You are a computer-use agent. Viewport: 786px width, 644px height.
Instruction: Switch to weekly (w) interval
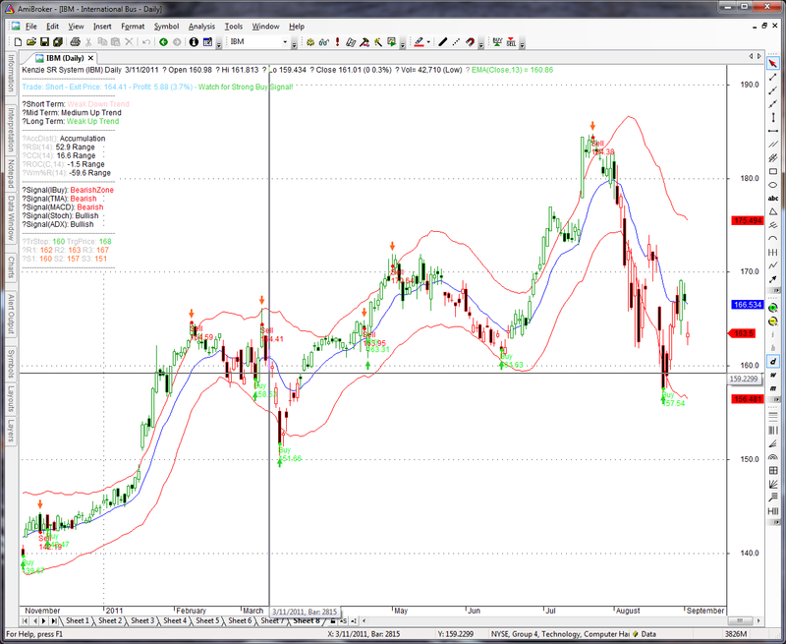tap(773, 376)
